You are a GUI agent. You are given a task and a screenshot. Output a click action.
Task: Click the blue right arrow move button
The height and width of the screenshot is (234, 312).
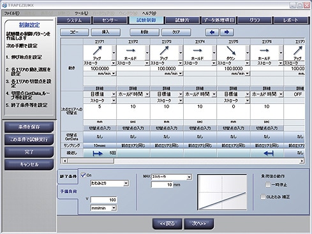[x=227, y=33]
